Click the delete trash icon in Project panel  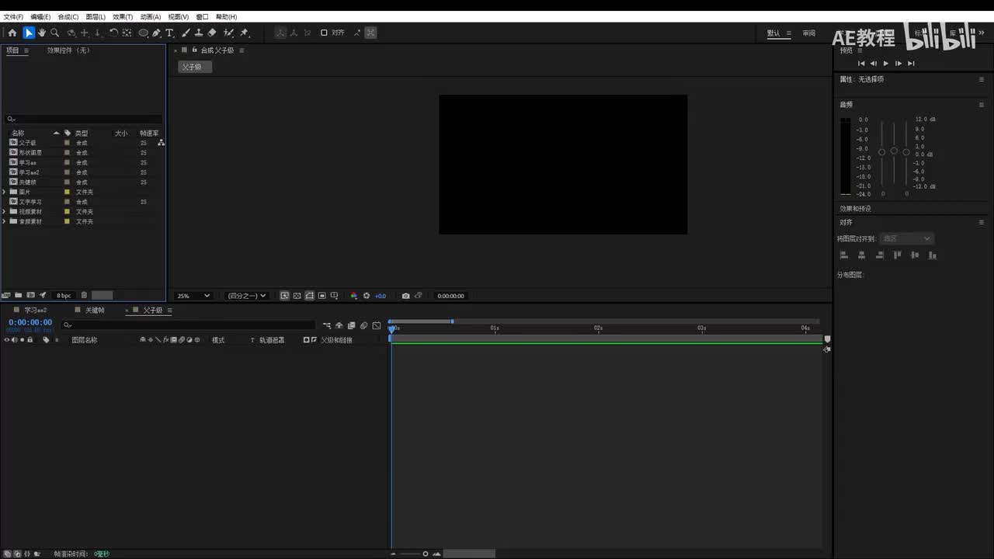coord(84,295)
